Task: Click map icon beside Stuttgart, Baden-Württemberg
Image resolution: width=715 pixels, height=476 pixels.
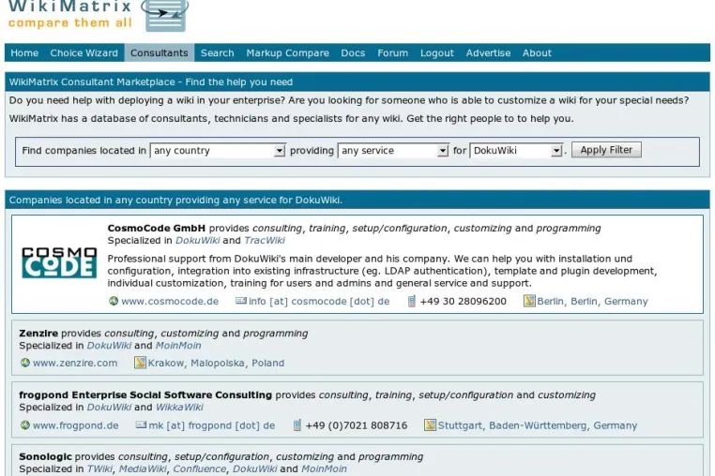Action: [430, 425]
